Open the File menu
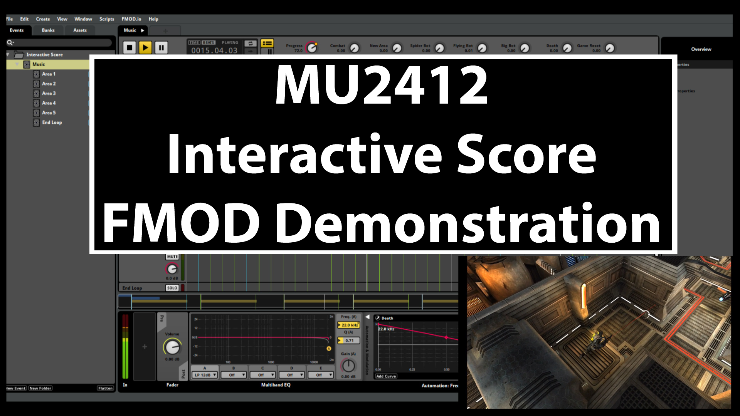The width and height of the screenshot is (740, 416). coord(9,19)
